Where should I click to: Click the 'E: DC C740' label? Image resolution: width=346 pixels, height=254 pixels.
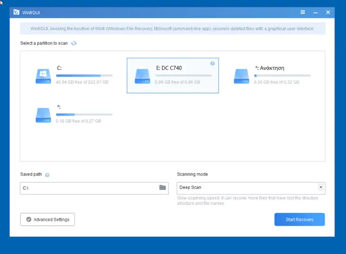tap(169, 68)
